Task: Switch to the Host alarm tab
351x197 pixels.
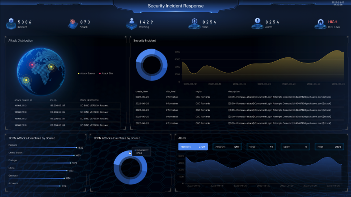Action: (329, 147)
